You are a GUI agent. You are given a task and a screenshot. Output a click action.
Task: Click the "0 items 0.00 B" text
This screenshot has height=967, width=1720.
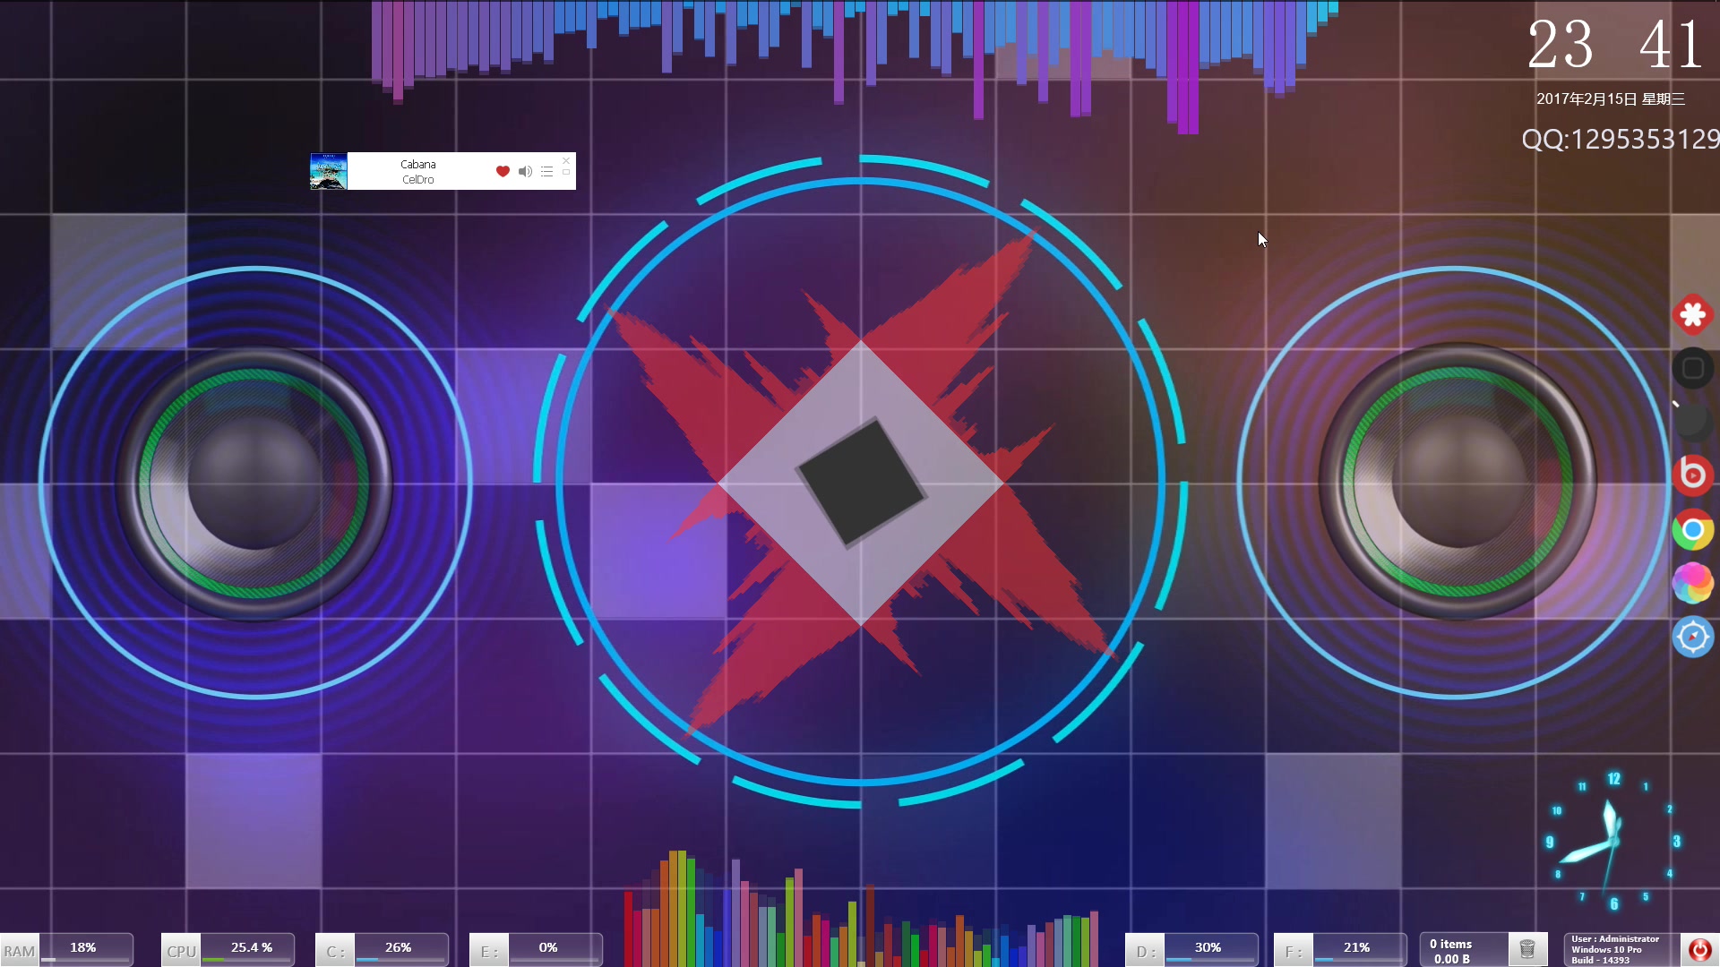pos(1451,951)
